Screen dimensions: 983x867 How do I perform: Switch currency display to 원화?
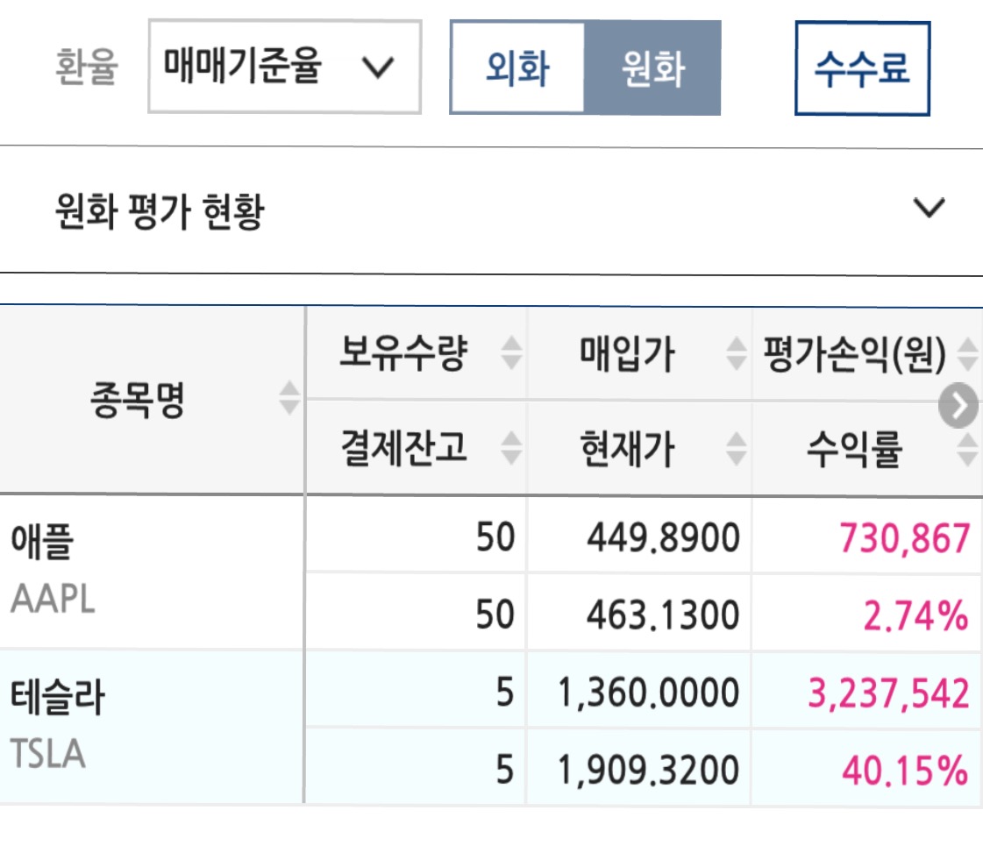pos(652,68)
